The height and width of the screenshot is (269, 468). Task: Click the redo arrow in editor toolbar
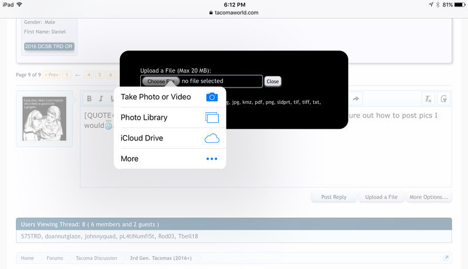[356, 99]
